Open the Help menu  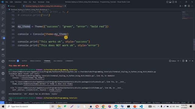(x=48, y=2)
